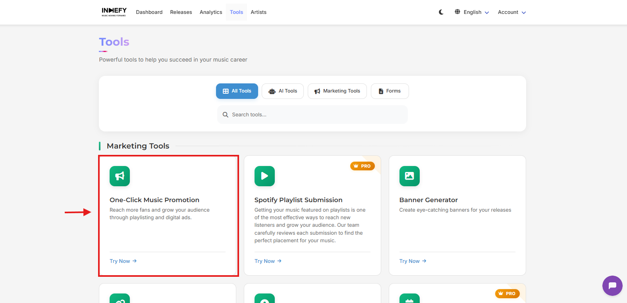Toggle dark mode moon icon

click(441, 12)
